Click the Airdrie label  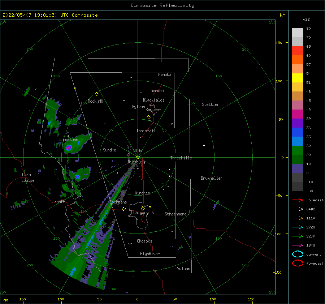point(142,193)
